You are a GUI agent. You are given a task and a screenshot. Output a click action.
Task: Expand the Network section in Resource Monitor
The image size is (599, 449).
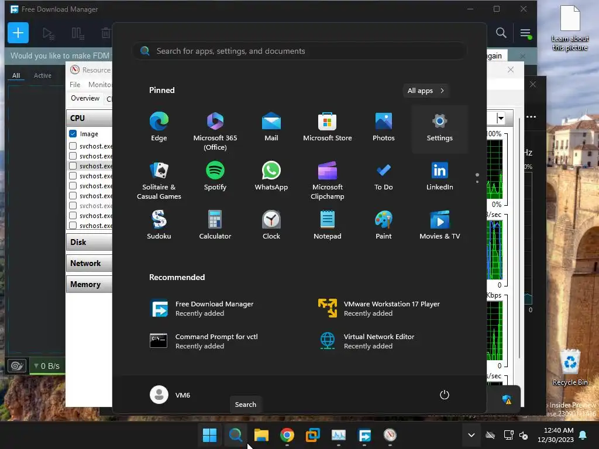[89, 263]
